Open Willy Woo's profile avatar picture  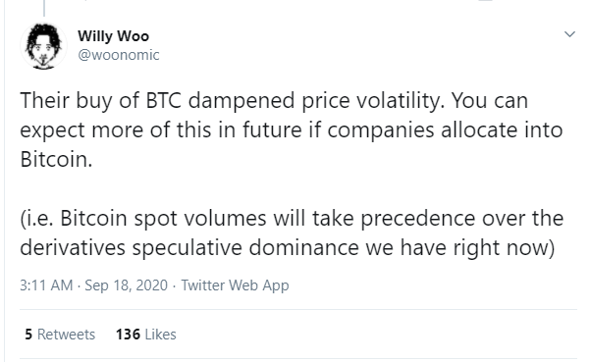click(43, 46)
